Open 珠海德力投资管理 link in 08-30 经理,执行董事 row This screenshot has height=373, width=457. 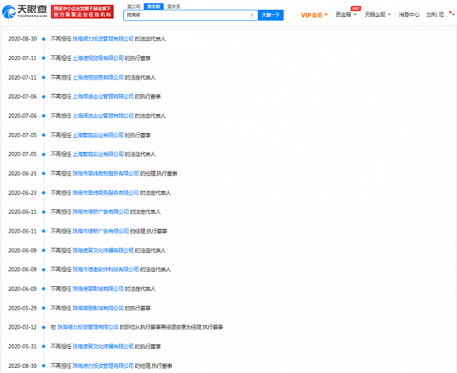pyautogui.click(x=103, y=366)
